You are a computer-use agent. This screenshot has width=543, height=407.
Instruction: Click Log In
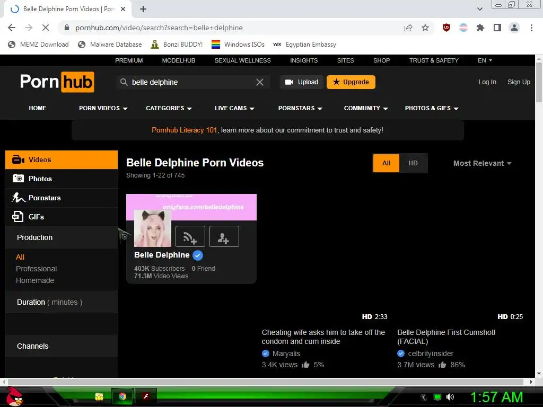pos(487,82)
